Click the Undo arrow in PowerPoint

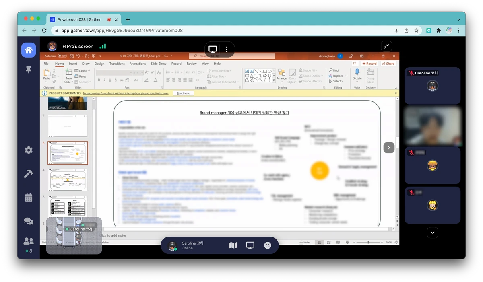(78, 56)
